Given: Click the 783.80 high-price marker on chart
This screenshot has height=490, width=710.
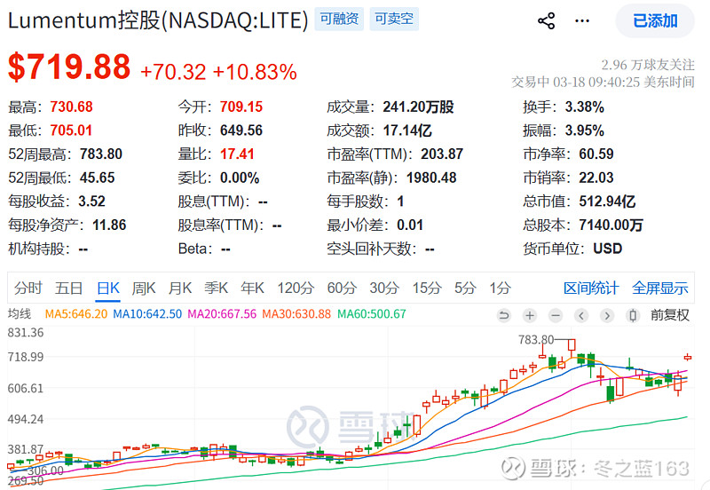Looking at the screenshot, I should [x=536, y=339].
